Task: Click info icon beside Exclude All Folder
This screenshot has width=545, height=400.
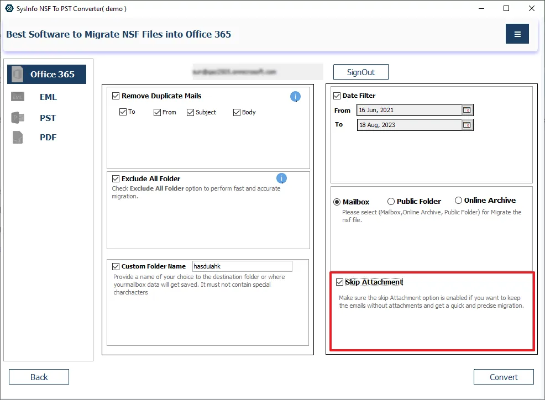Action: 281,178
